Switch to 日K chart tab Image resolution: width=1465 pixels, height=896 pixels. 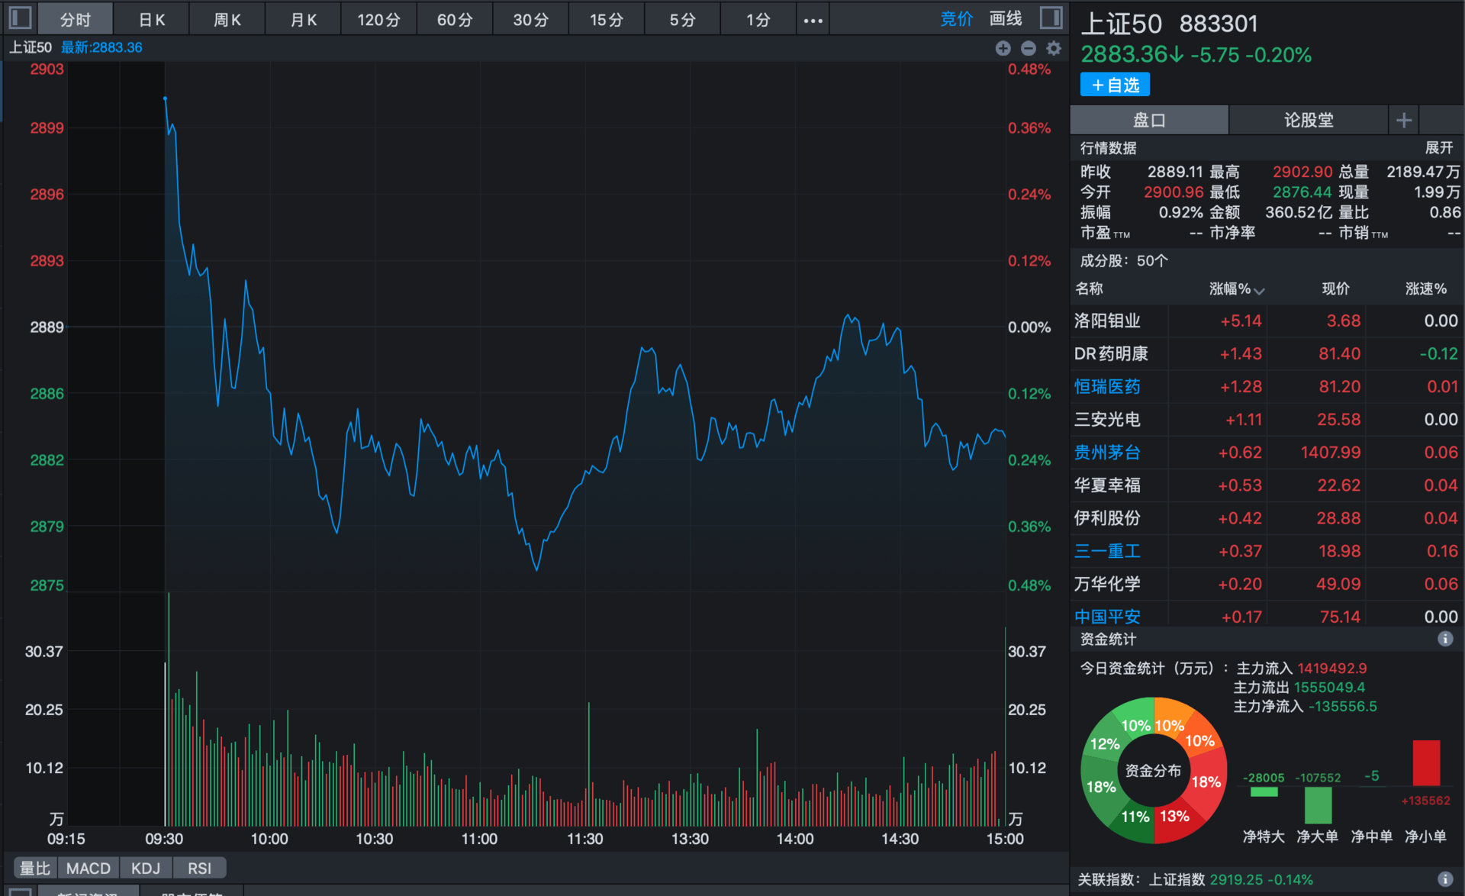point(152,19)
